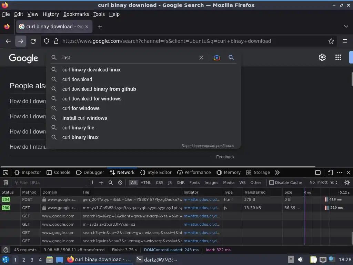Show more devtools tabs chevron
Screen dimensions: 353x265
click(277, 173)
